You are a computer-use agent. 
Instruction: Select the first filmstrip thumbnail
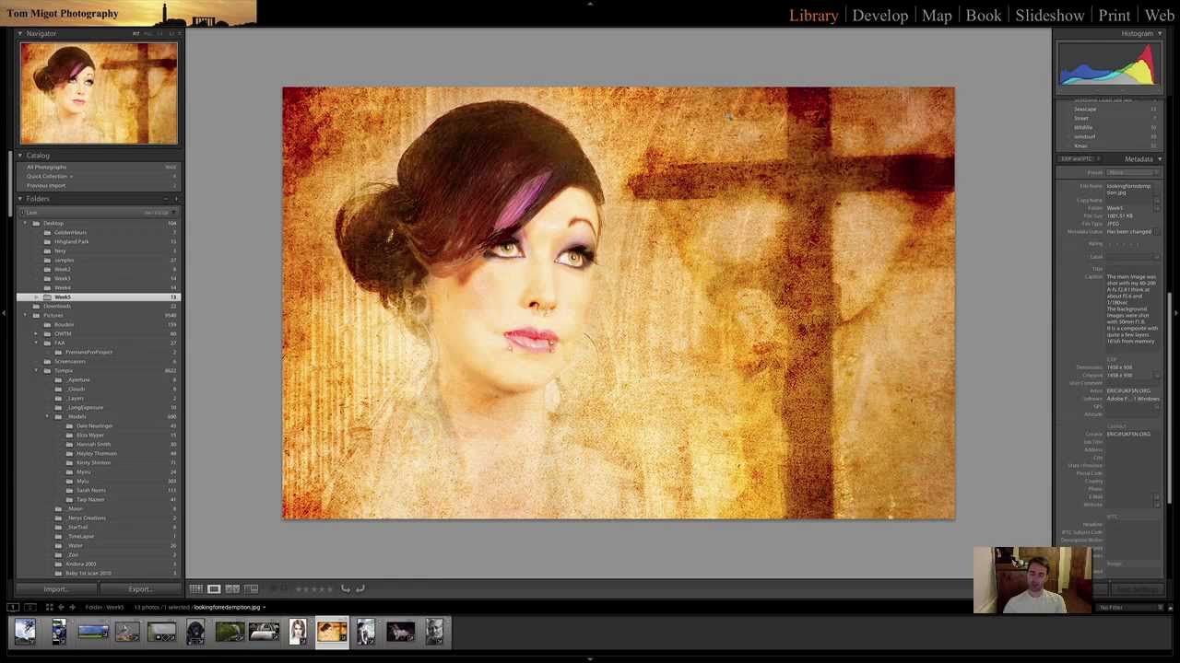[25, 632]
